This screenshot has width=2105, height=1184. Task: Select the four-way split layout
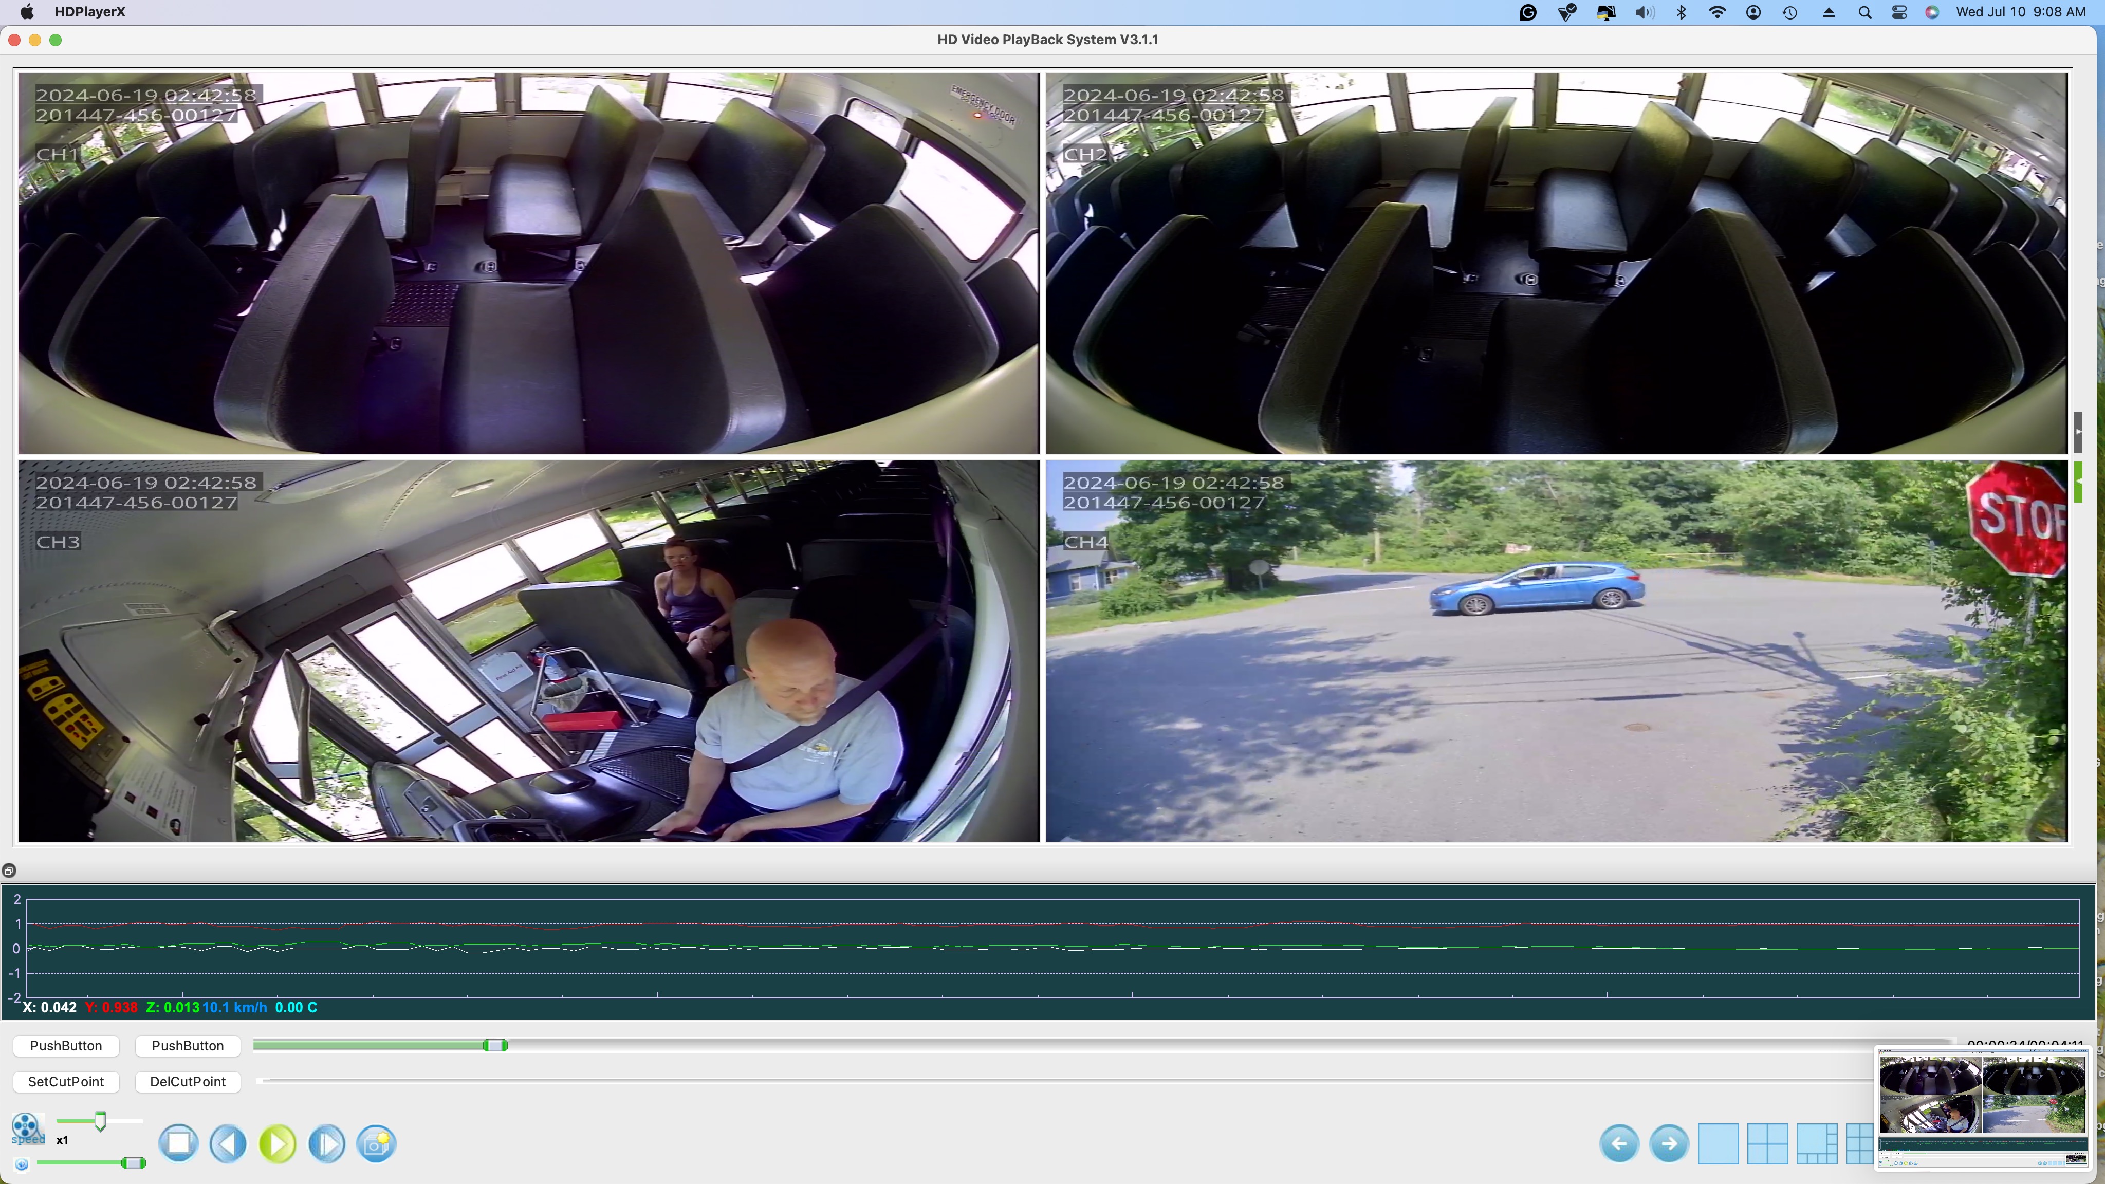1767,1143
